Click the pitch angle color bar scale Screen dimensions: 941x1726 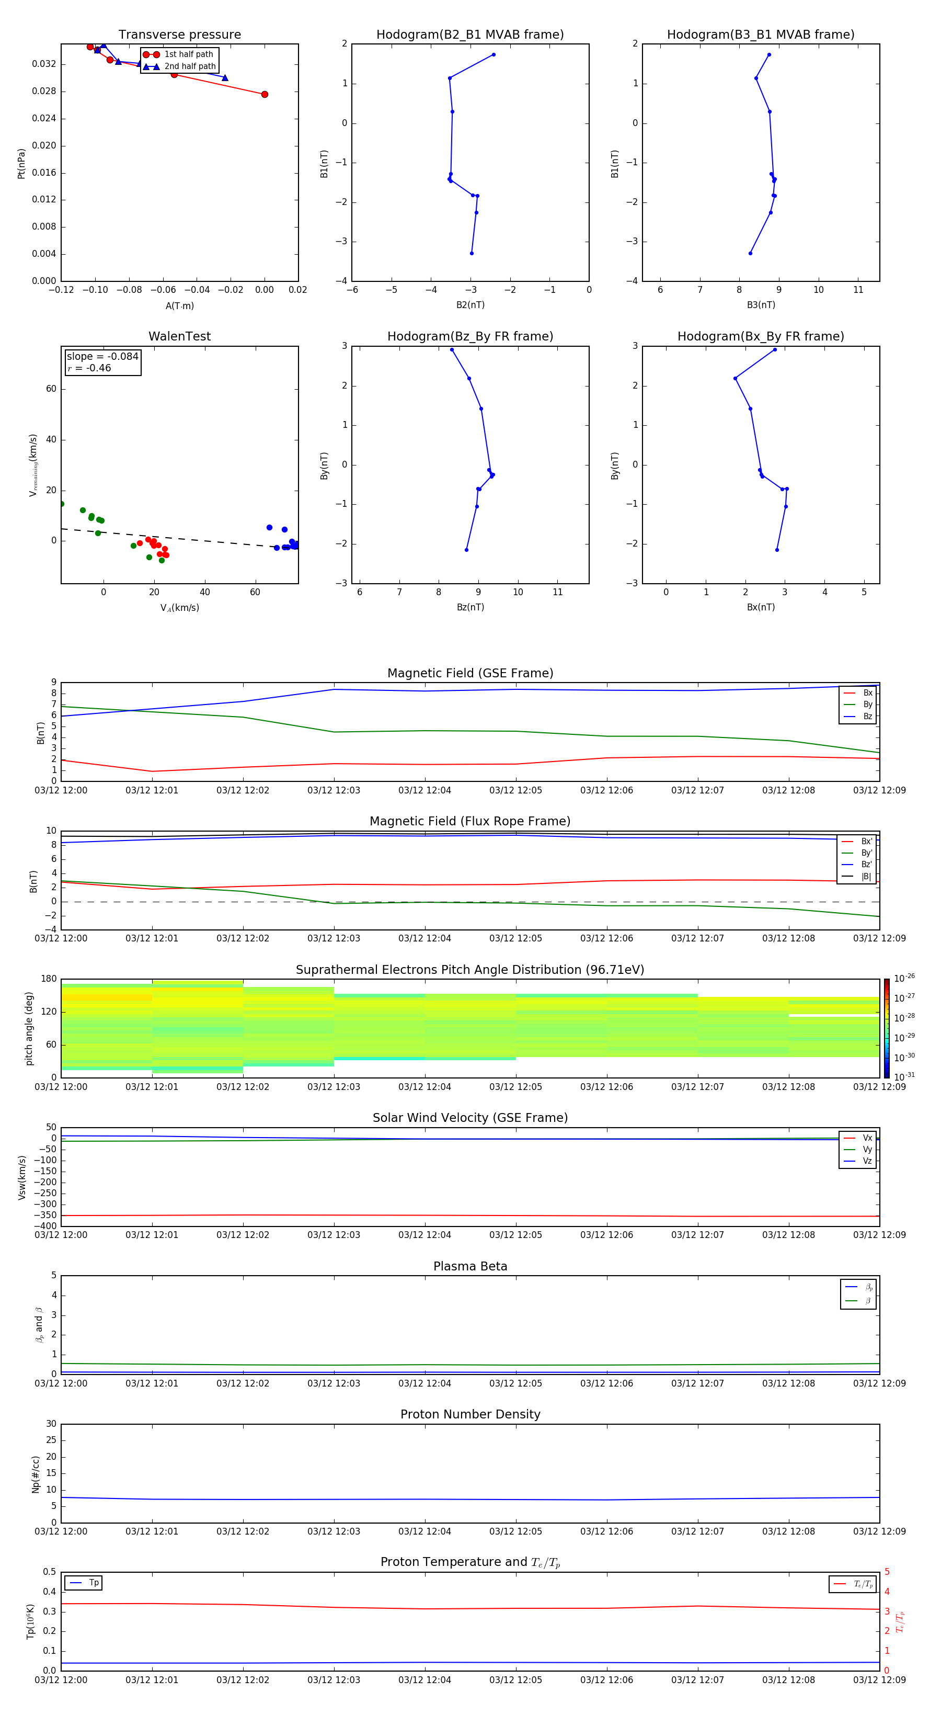tap(887, 1028)
